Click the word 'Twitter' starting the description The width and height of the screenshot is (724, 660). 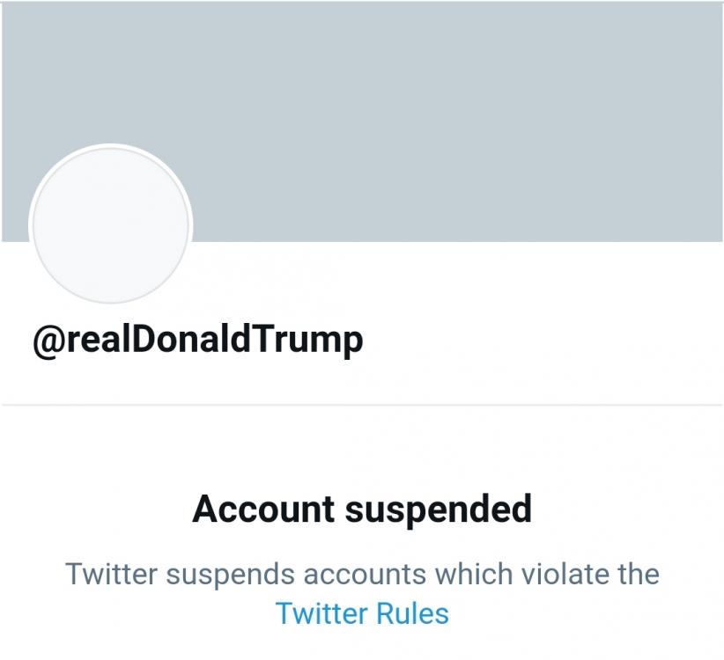(x=111, y=574)
